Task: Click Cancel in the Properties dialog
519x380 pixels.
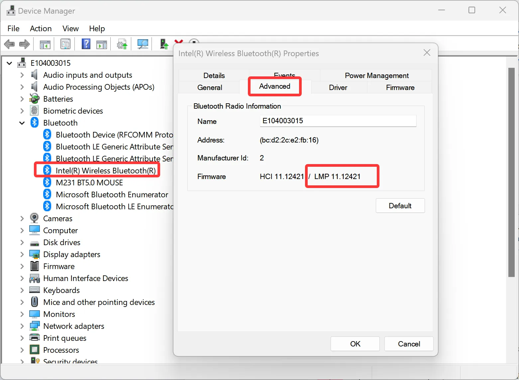Action: click(x=409, y=344)
